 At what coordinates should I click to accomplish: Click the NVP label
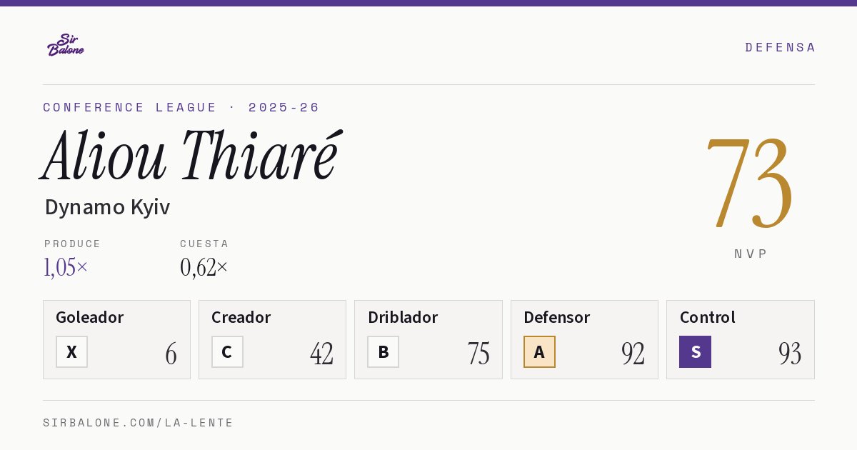751,254
